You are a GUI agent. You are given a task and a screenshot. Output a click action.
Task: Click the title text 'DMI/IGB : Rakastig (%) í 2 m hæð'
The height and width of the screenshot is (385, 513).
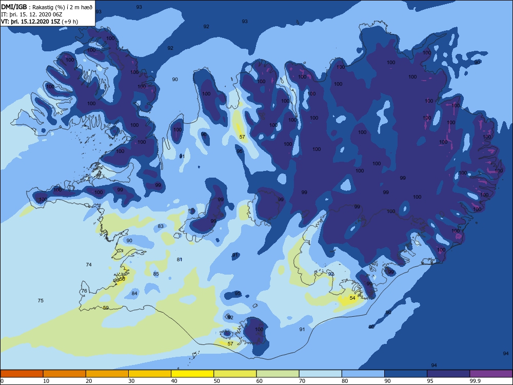(47, 7)
